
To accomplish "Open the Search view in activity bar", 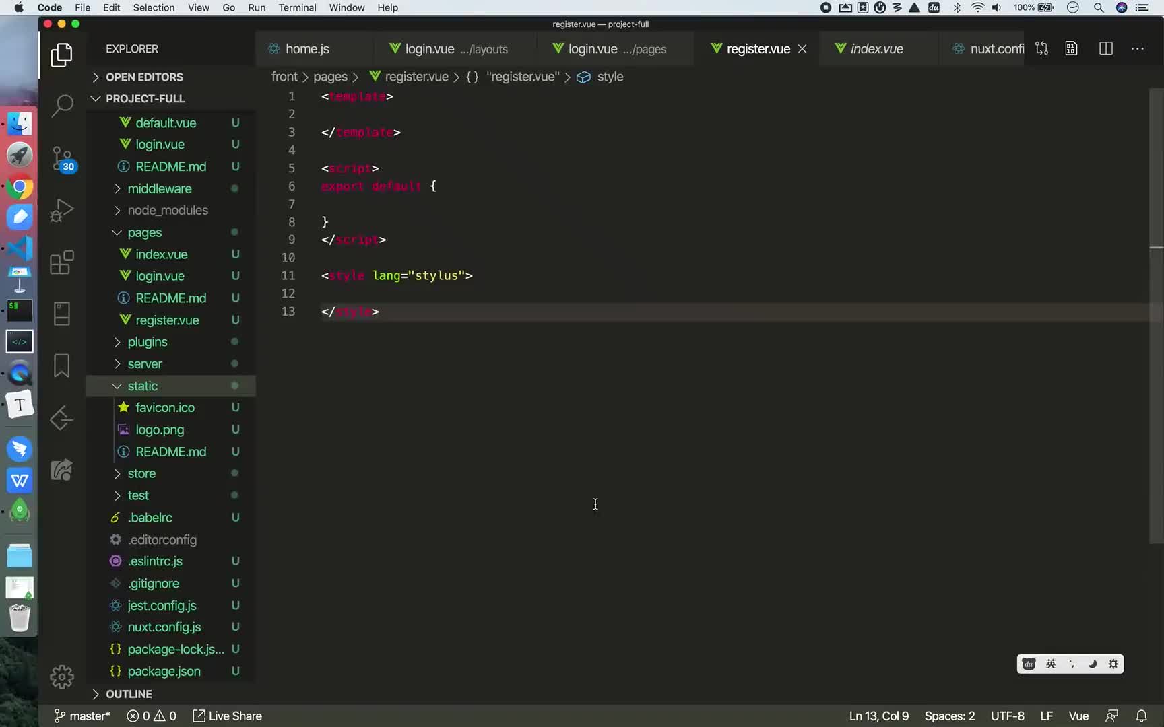I will pyautogui.click(x=61, y=106).
